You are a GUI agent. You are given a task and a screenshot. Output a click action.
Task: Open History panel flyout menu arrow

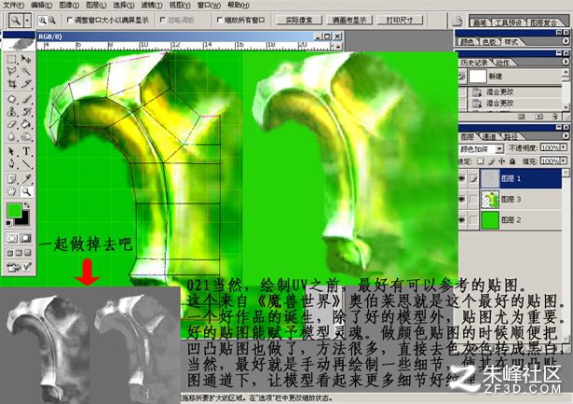click(x=566, y=62)
